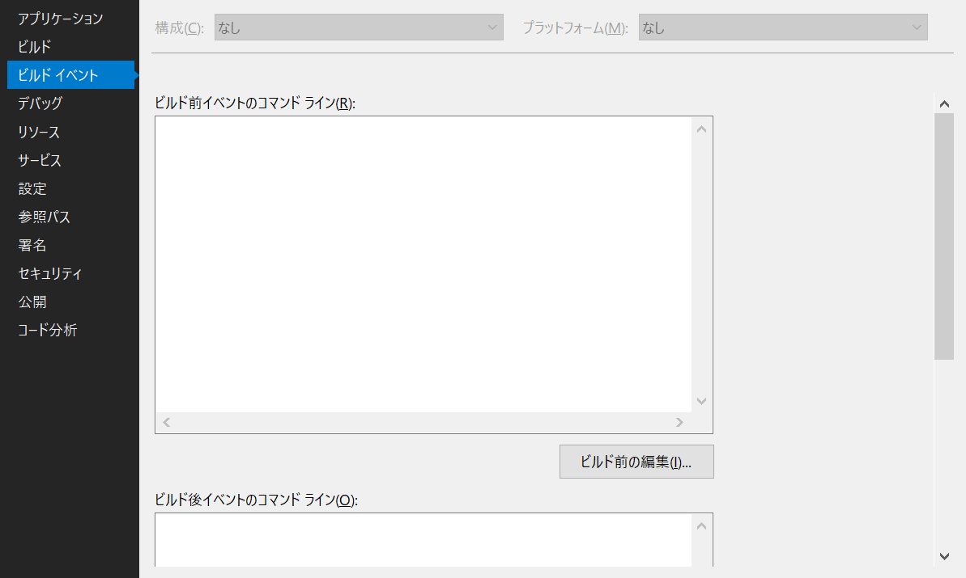
Task: Open the アプリケーション tab
Action: (61, 19)
